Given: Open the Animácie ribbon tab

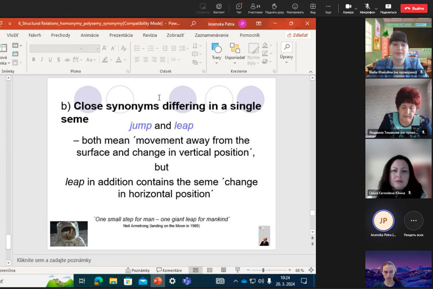Looking at the screenshot, I should (x=89, y=35).
